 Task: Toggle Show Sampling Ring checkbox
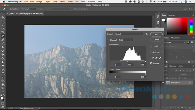(73, 9)
